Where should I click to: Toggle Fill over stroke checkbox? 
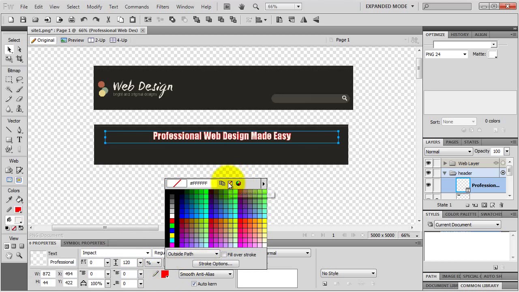click(x=224, y=255)
